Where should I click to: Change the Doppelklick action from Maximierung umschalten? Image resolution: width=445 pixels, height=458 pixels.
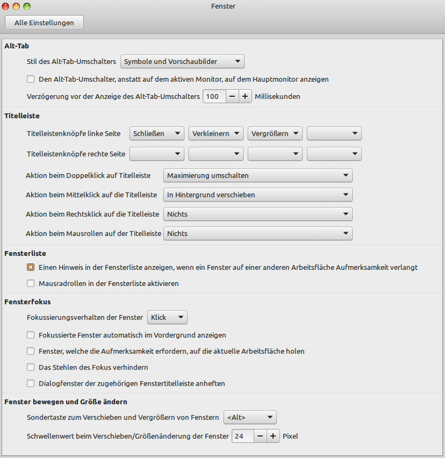coord(258,175)
